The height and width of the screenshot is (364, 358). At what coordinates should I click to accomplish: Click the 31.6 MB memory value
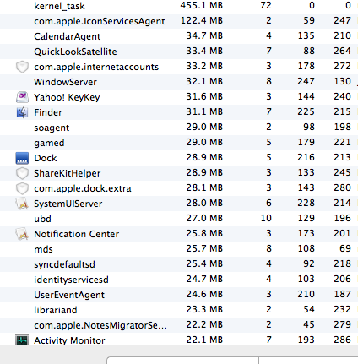coord(204,96)
